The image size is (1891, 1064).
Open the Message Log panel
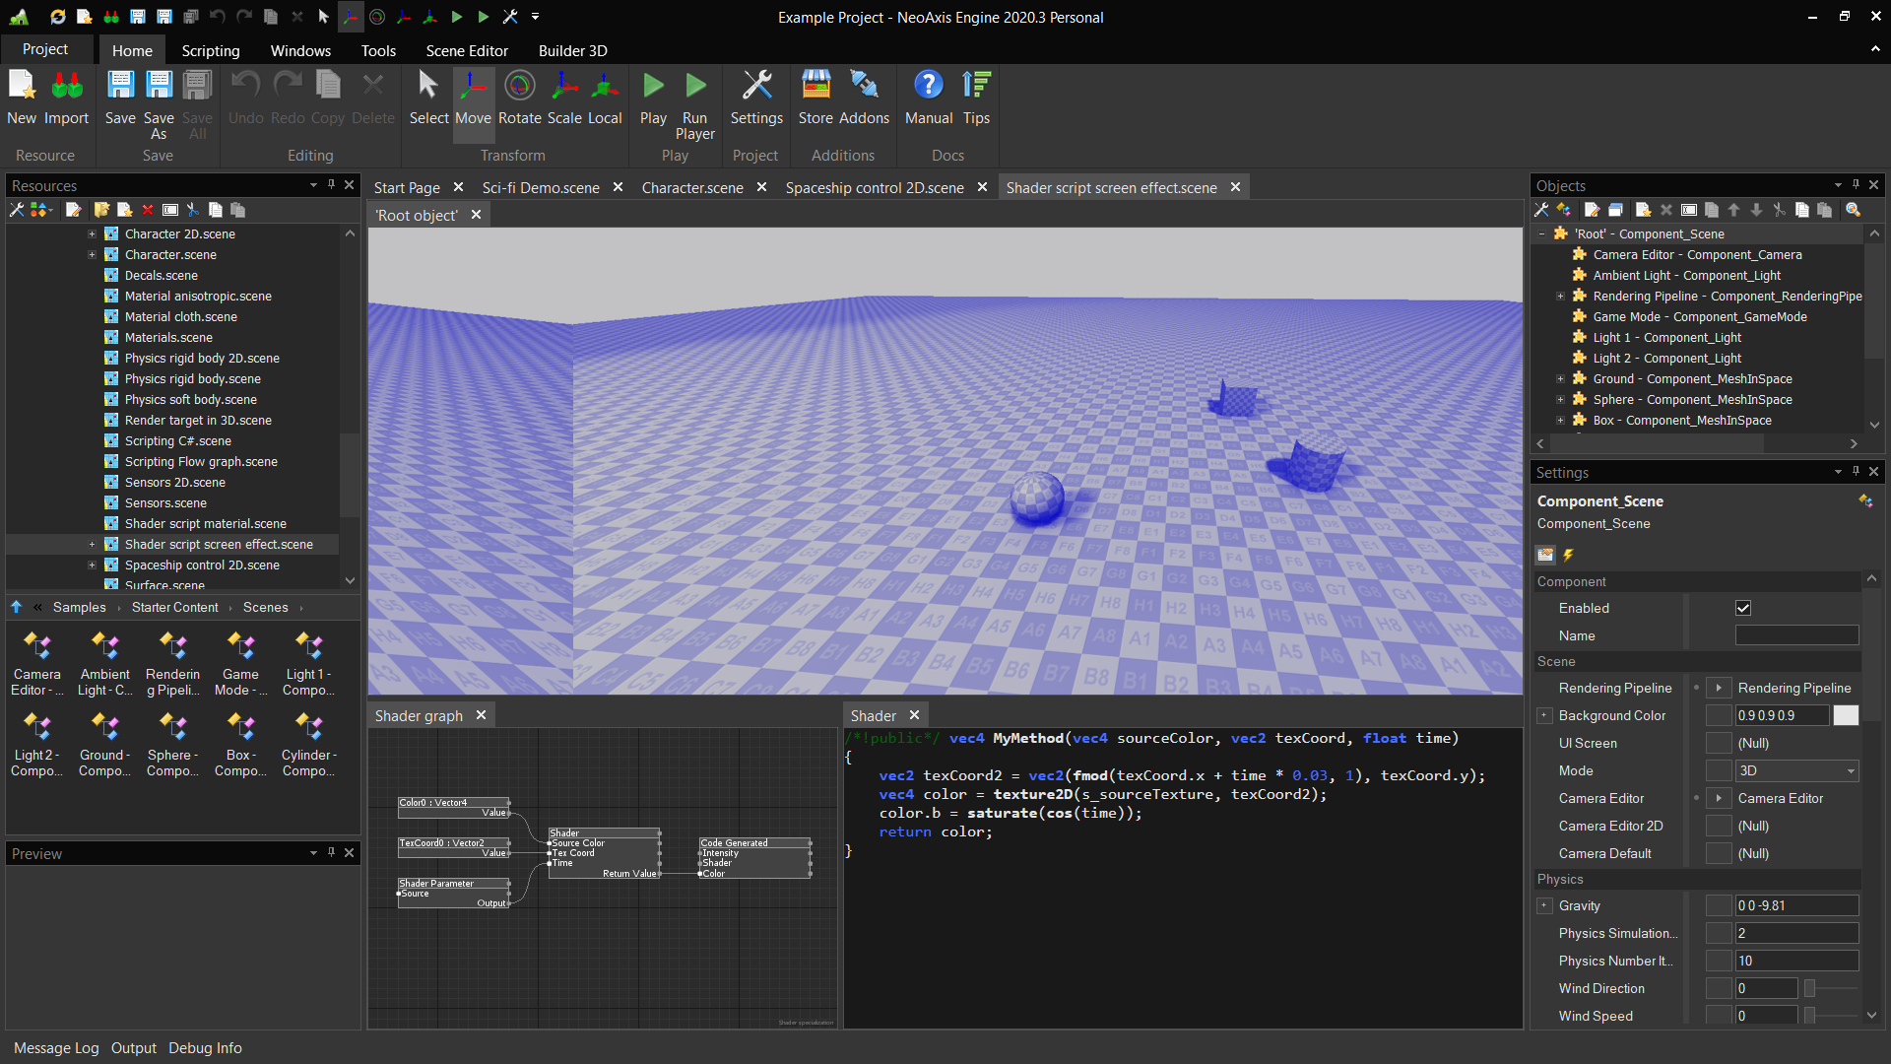click(x=56, y=1048)
